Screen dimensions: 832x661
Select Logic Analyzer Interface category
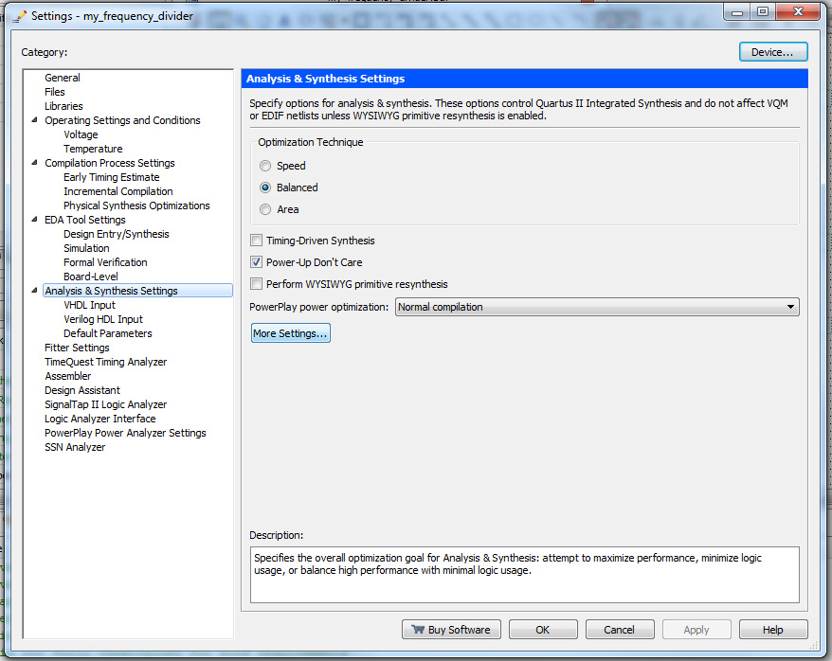[x=100, y=419]
